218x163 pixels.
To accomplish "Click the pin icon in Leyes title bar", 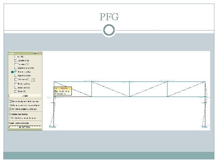I will (35, 53).
